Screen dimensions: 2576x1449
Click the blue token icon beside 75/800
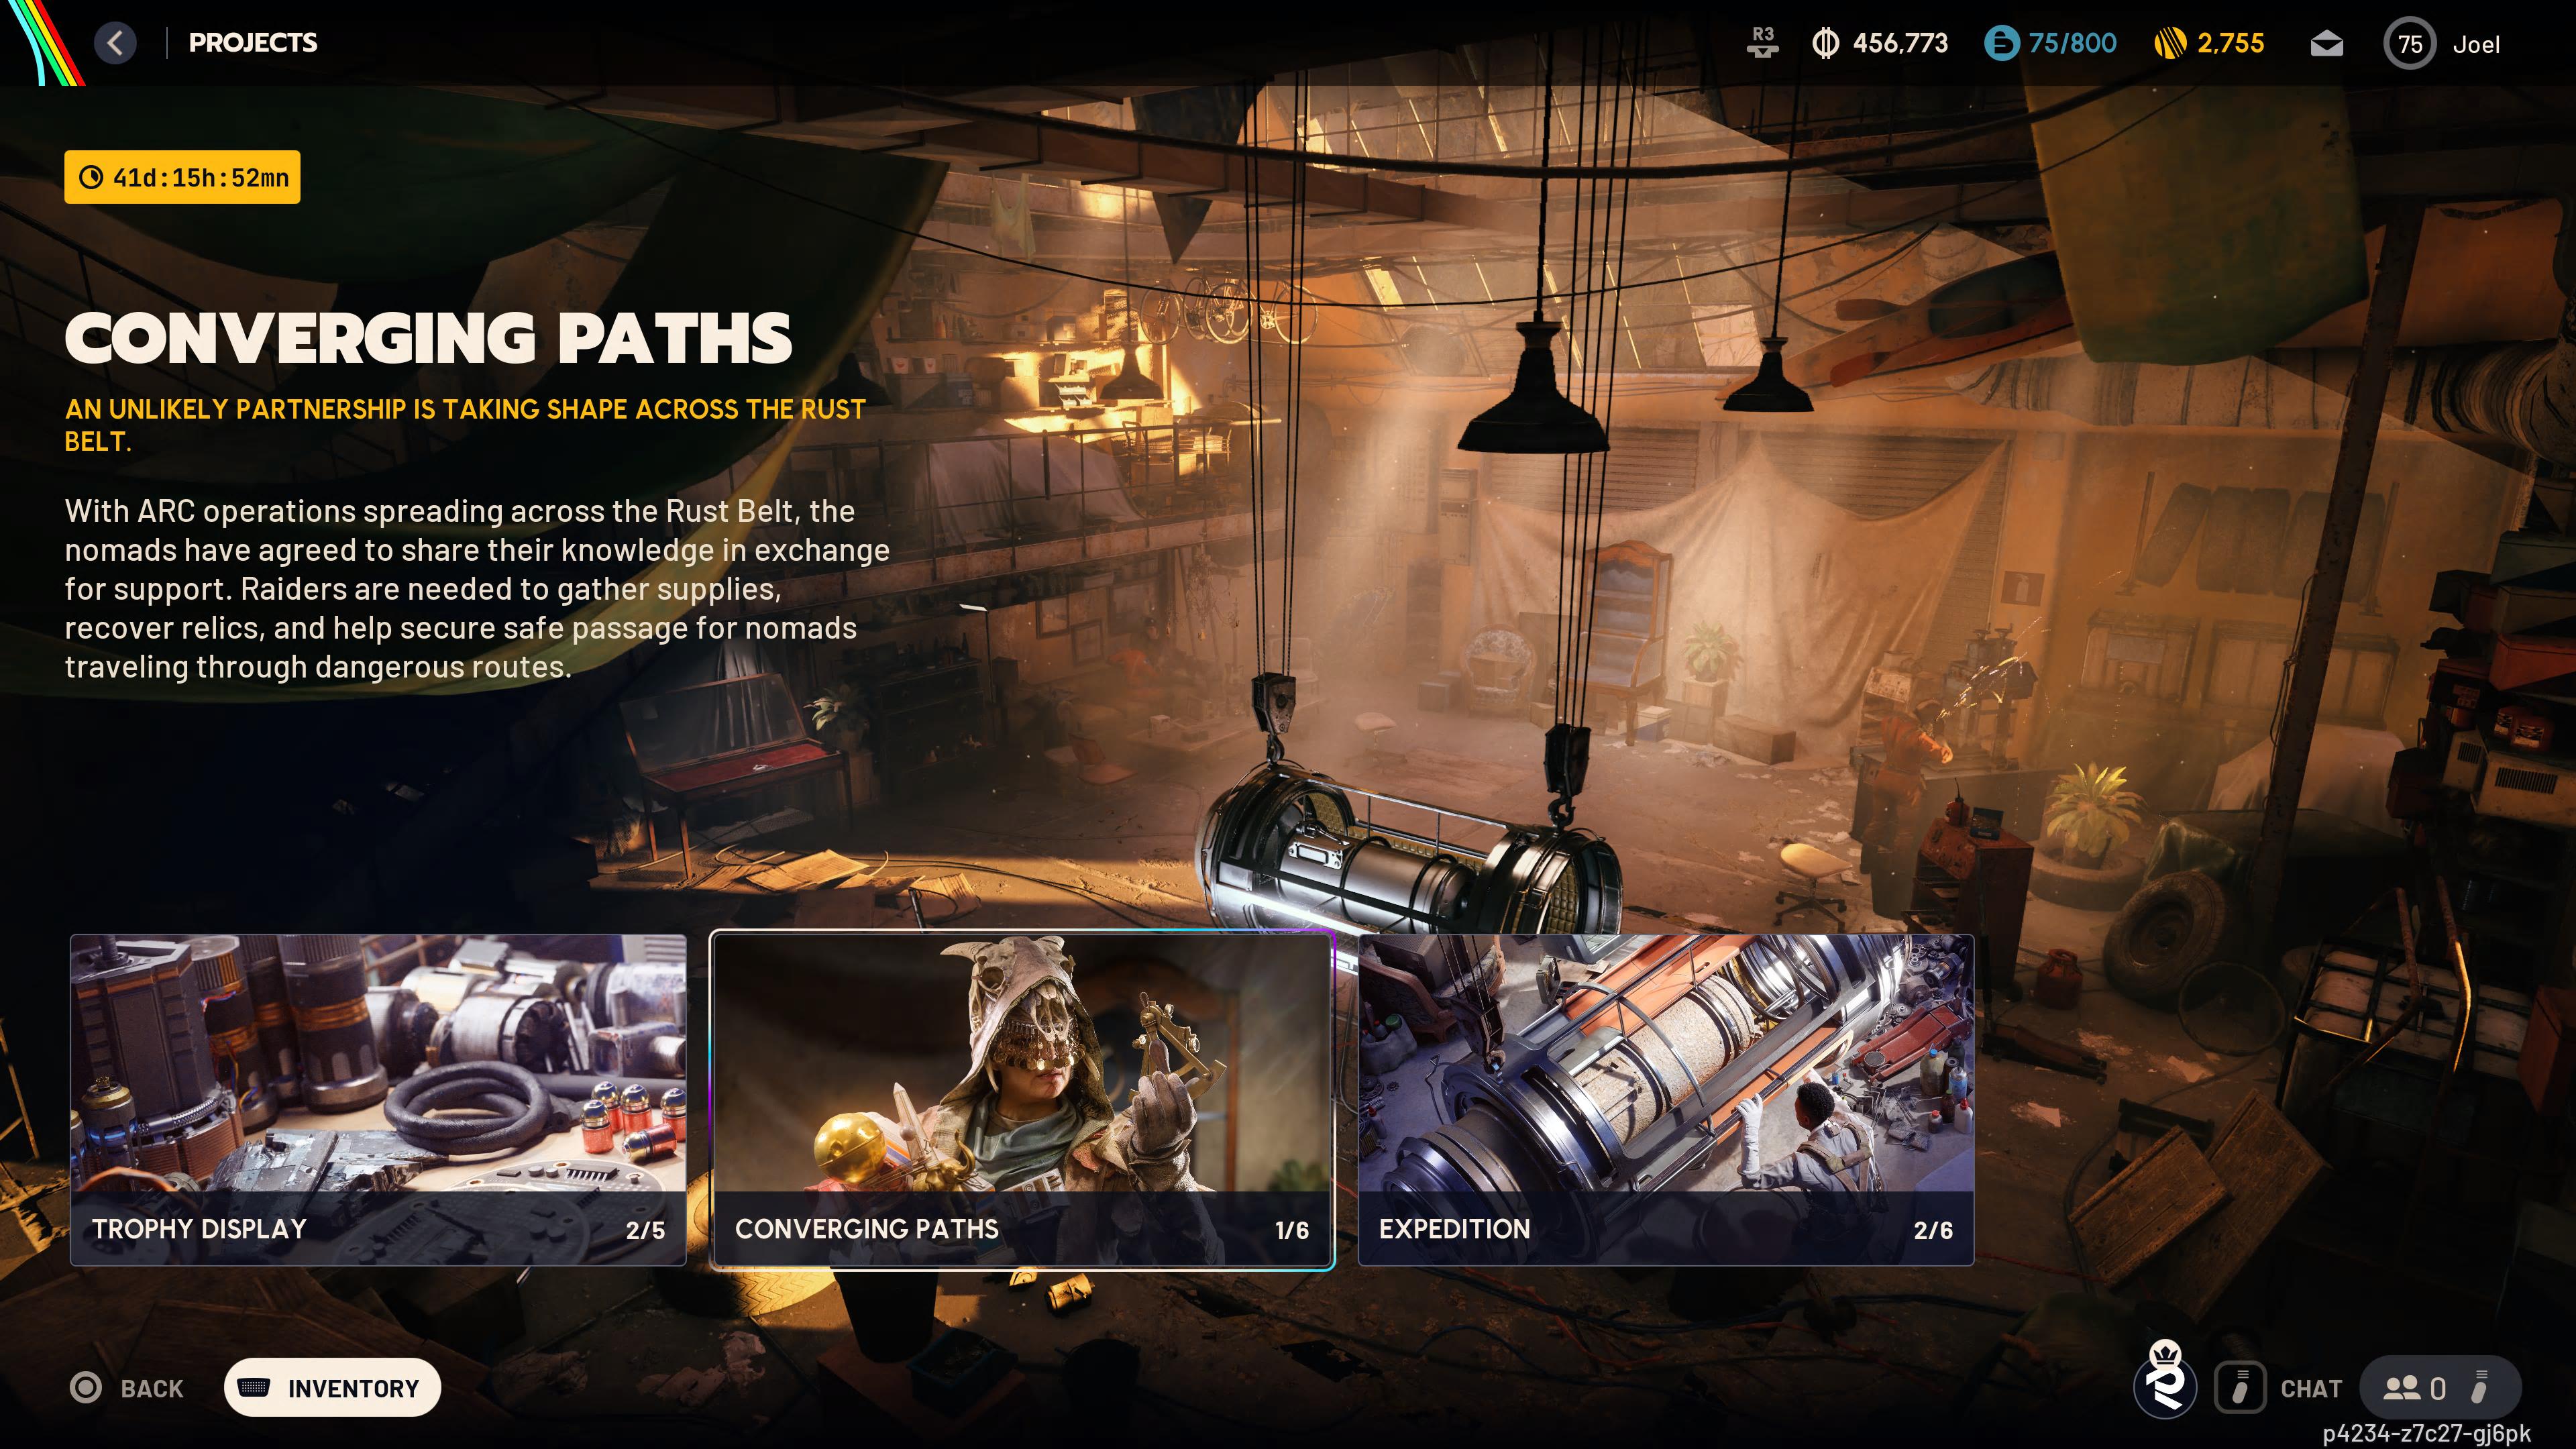[x=2001, y=43]
